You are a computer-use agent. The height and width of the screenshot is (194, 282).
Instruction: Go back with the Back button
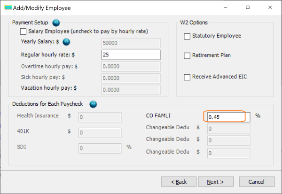click(x=179, y=181)
